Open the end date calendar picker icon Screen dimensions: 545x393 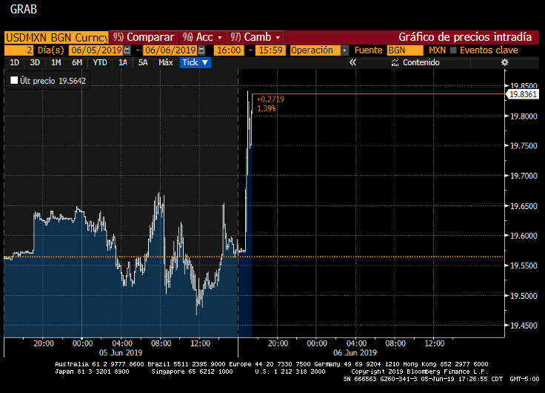coord(201,50)
